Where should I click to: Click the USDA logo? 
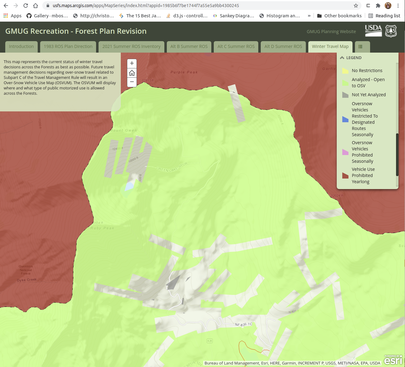click(x=373, y=31)
